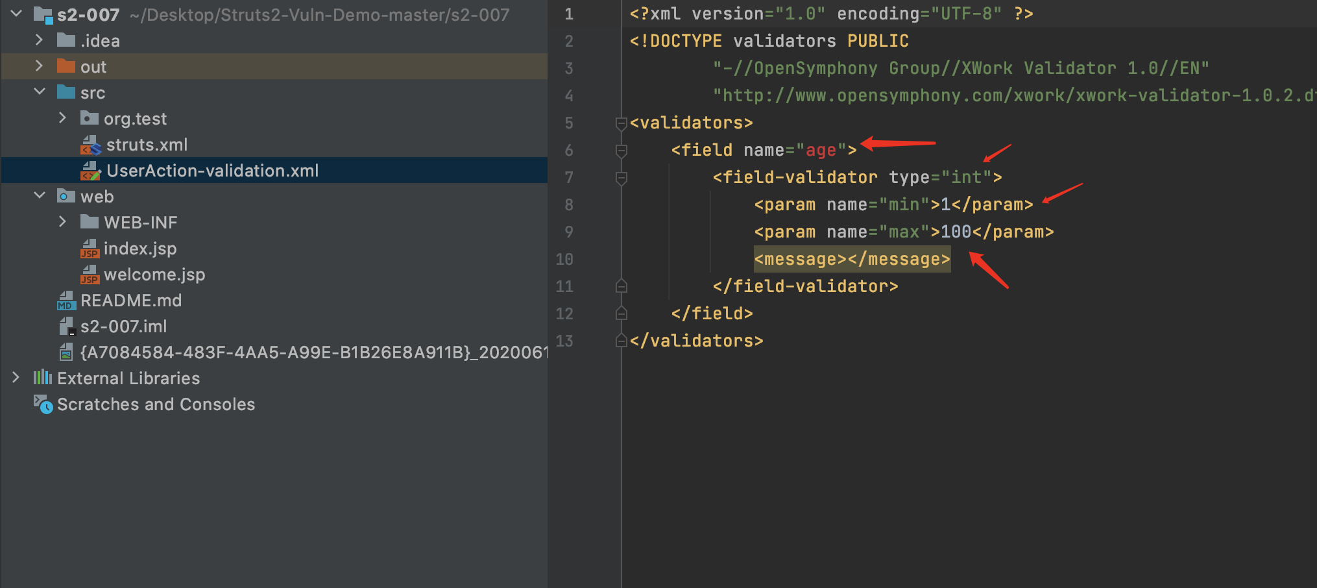Collapse the web folder
Image resolution: width=1317 pixels, height=588 pixels.
pyautogui.click(x=40, y=196)
